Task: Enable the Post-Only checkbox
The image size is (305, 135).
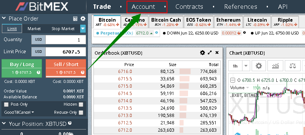Action: (6, 105)
